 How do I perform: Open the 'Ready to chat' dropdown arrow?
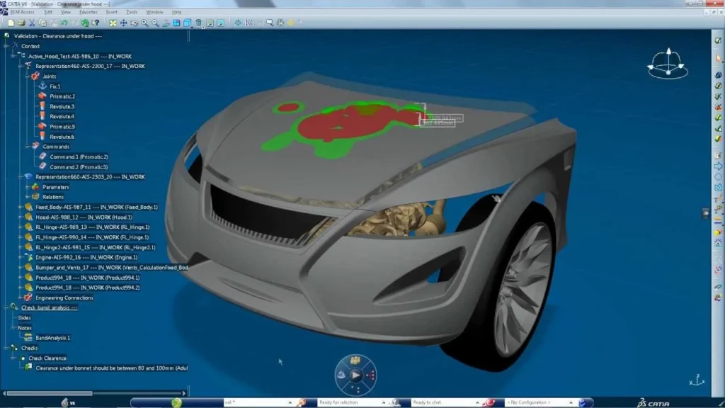click(476, 403)
